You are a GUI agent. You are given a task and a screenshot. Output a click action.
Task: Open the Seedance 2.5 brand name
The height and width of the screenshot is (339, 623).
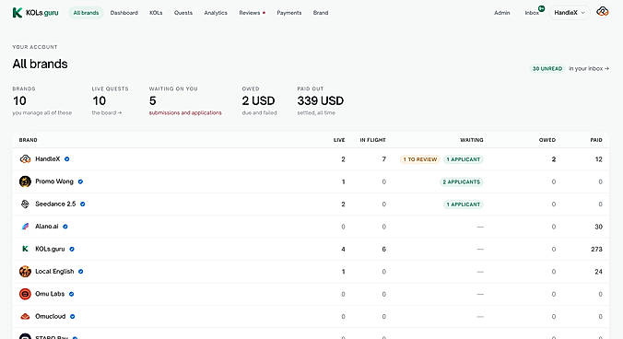coord(55,204)
